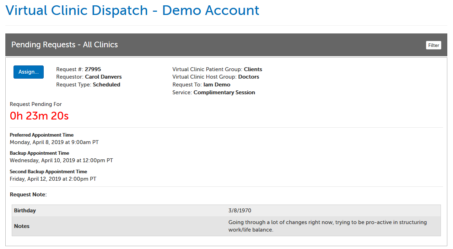Click the Doctors host group label

pos(249,77)
